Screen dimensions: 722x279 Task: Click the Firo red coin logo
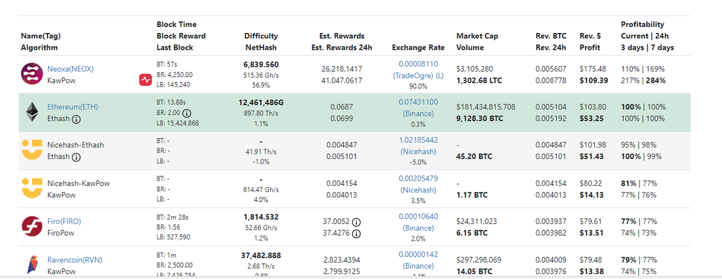(x=31, y=227)
